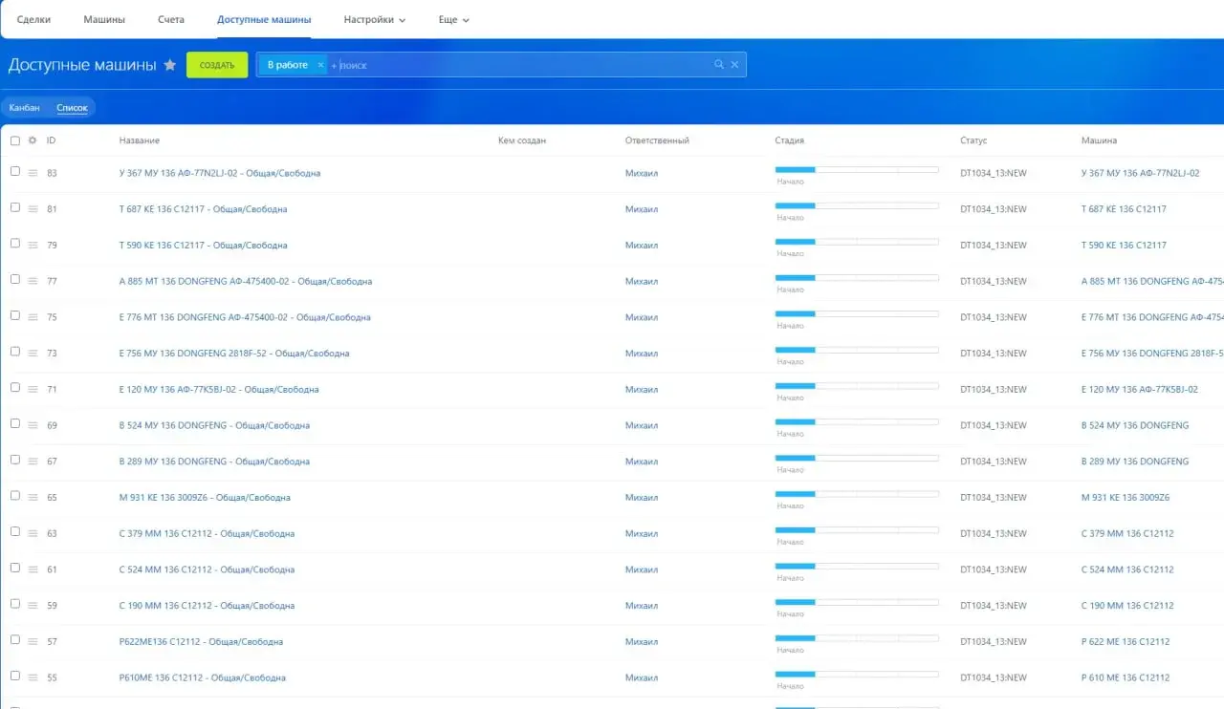Click the search magnifier icon in filter field
The width and height of the screenshot is (1224, 709).
pyautogui.click(x=719, y=65)
